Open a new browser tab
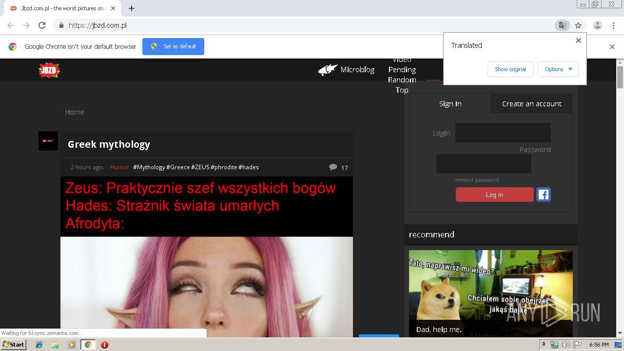Image resolution: width=624 pixels, height=351 pixels. [132, 8]
